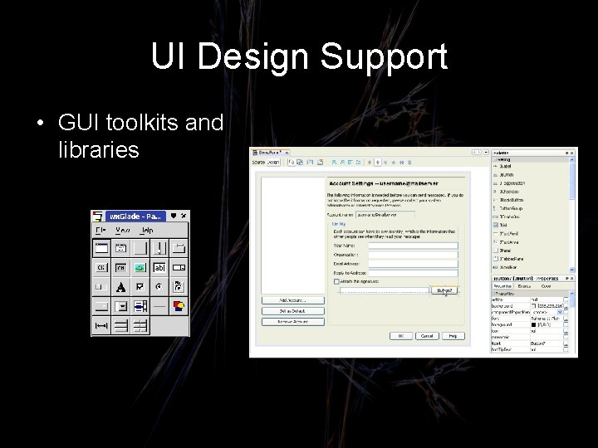Select the Frame widget in the wxGlade palette
Screen dimensions: 598x448
point(101,248)
